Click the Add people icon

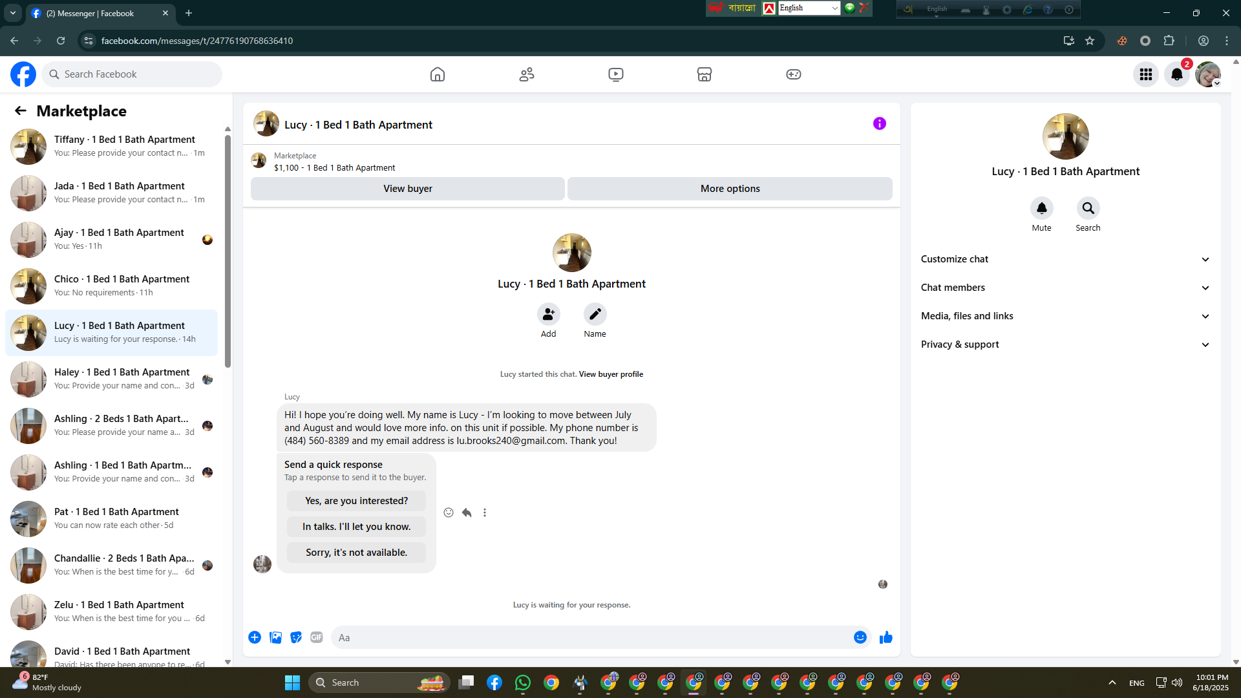point(549,314)
